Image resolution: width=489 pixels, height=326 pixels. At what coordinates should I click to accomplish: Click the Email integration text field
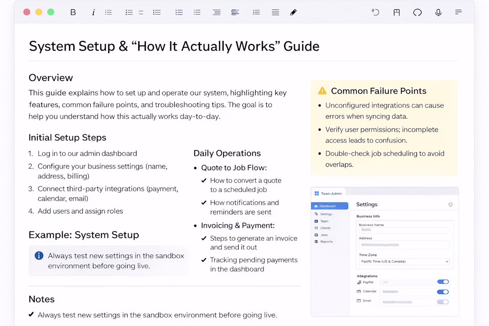tap(408, 302)
